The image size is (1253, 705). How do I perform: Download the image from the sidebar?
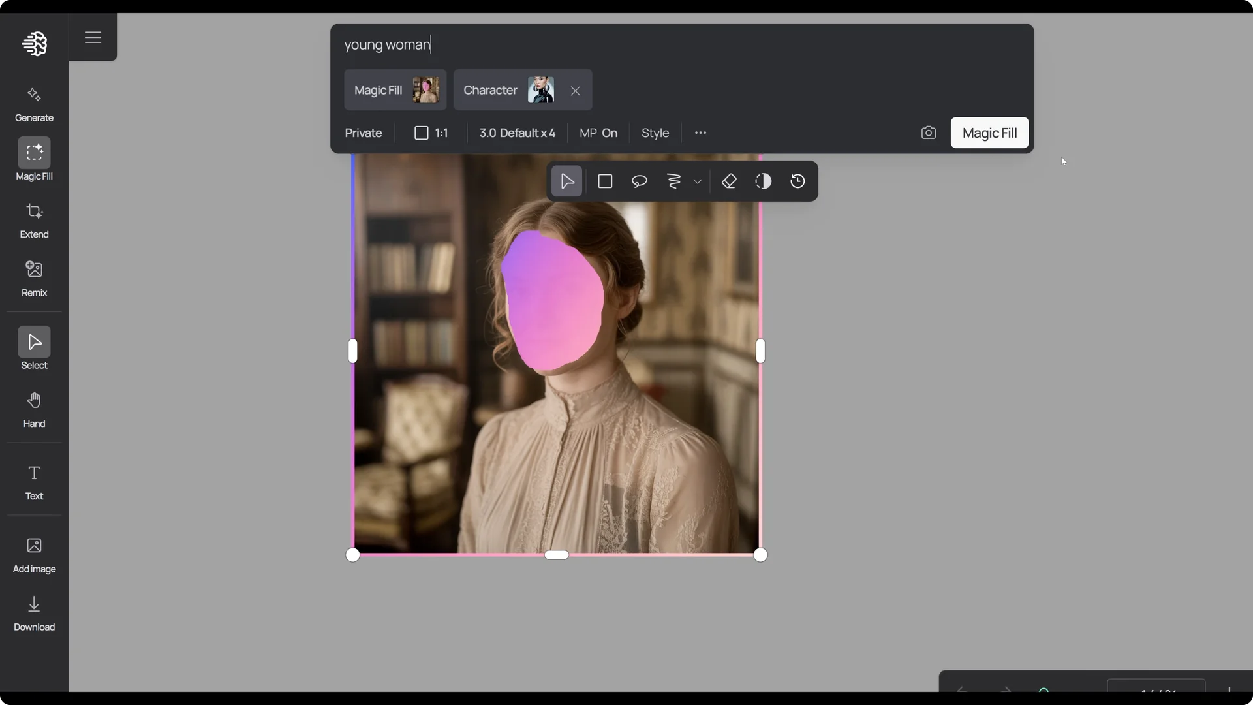(34, 612)
